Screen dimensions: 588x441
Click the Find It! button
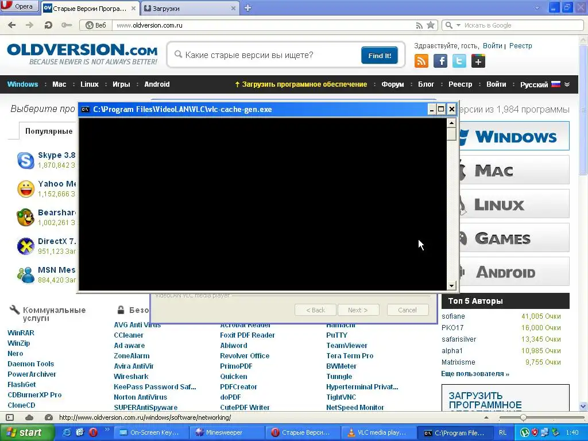(x=380, y=56)
